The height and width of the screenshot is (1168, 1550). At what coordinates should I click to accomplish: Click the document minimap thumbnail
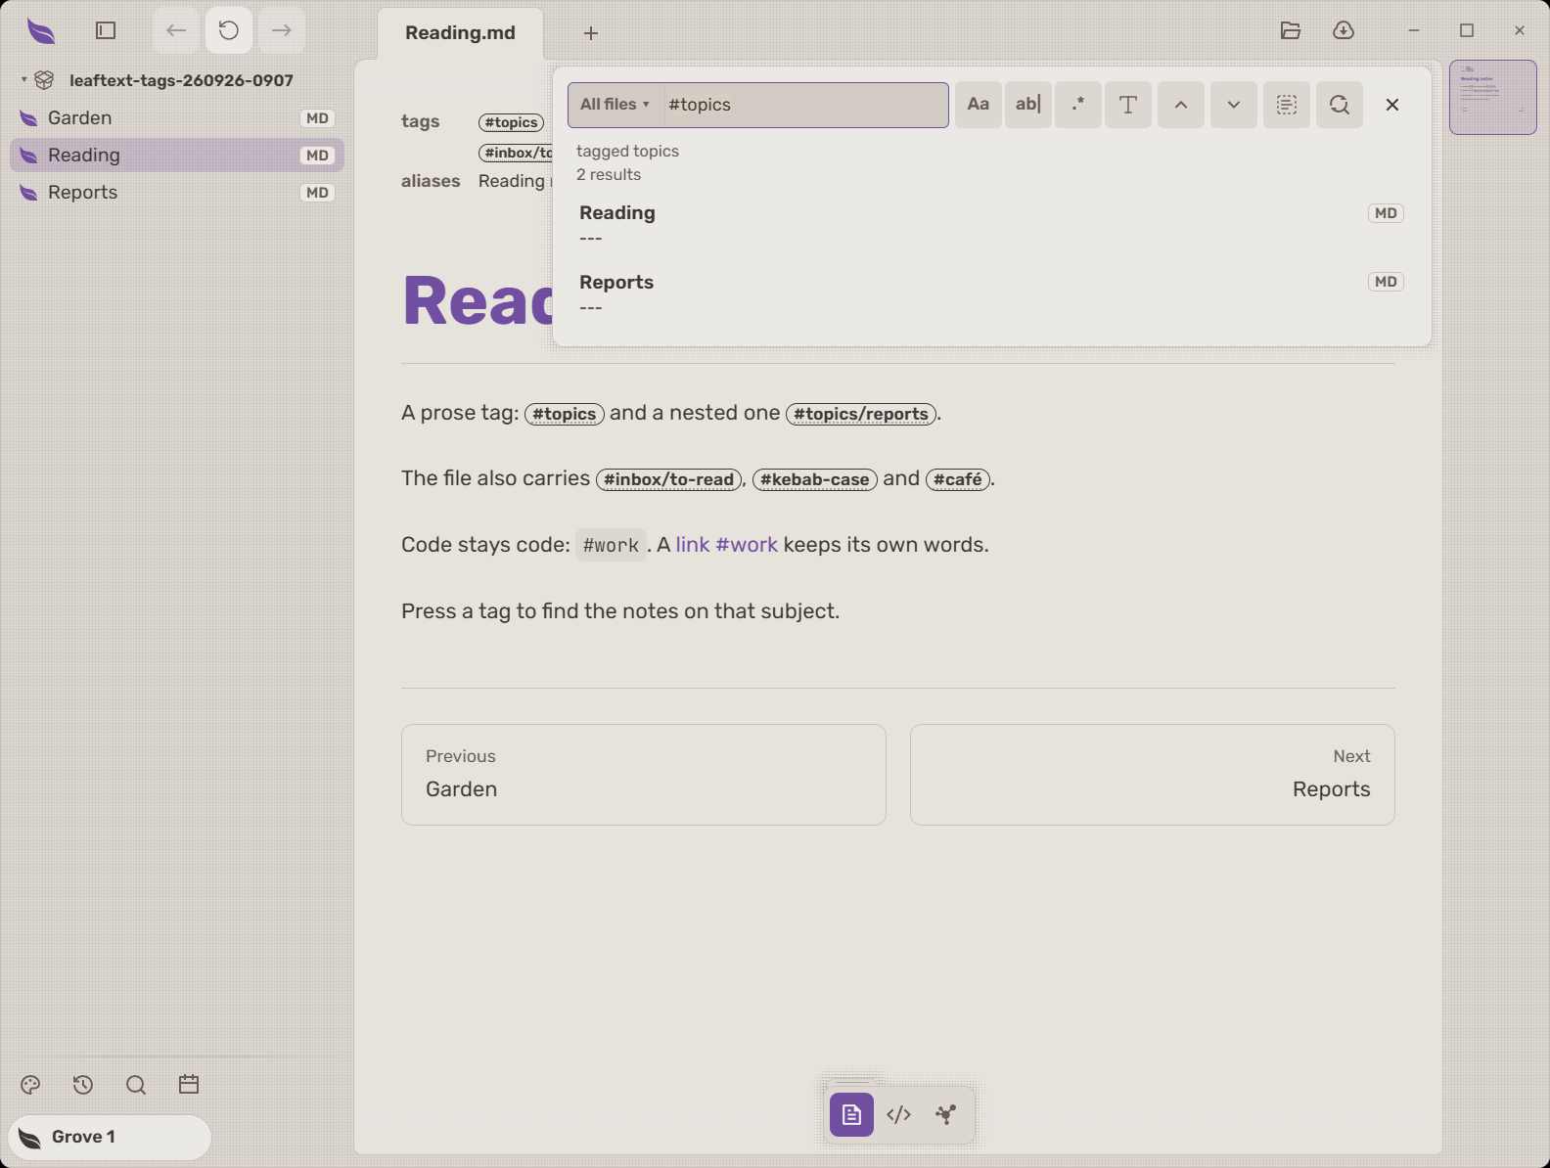pyautogui.click(x=1493, y=97)
